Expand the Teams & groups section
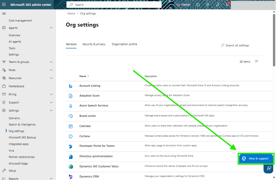The width and height of the screenshot is (276, 180). pos(51,62)
